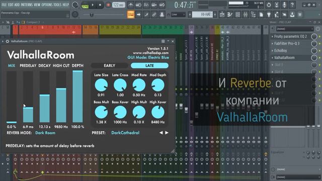Toggle the overdub keyboard-plus icon
322x181 pixels.
click(x=154, y=5)
